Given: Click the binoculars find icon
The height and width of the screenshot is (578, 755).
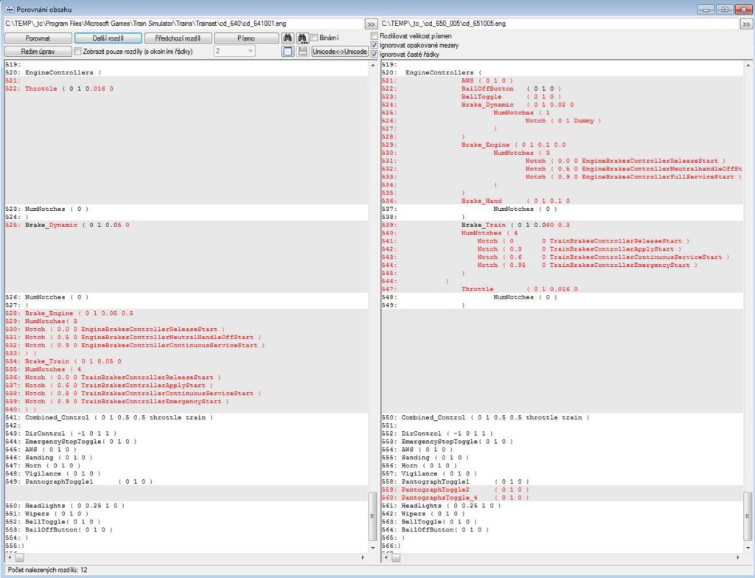Looking at the screenshot, I should pyautogui.click(x=288, y=38).
